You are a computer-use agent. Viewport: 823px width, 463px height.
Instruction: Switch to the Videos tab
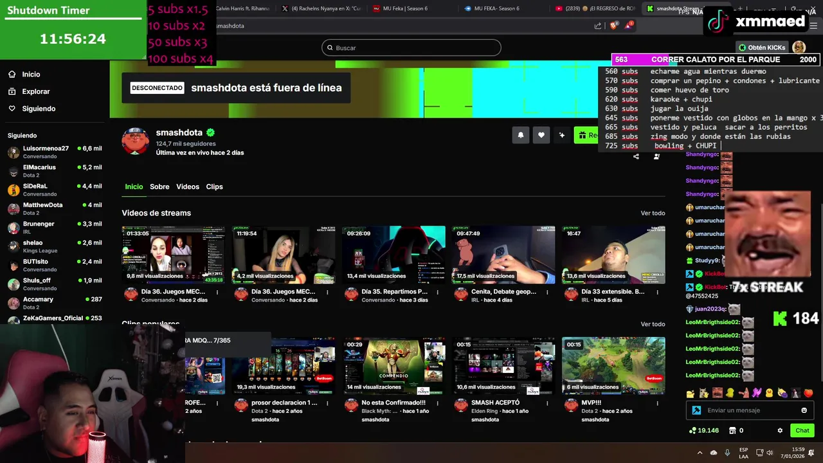(188, 186)
